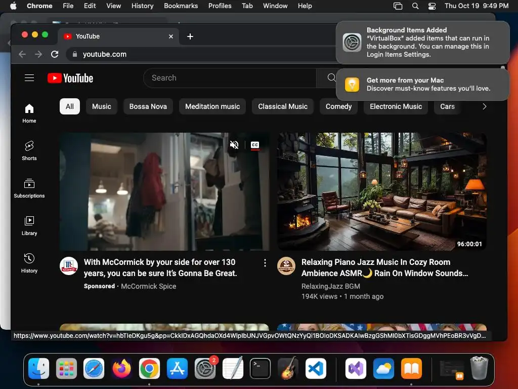Close the YouTube tab
Screen dimensions: 518x389
click(x=171, y=36)
